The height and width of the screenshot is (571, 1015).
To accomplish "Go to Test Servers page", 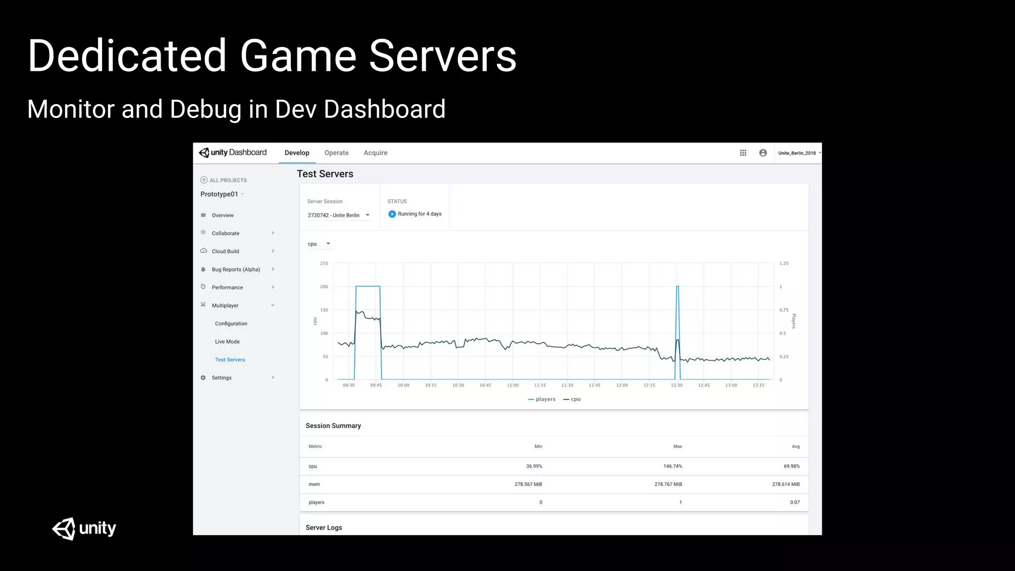I will pyautogui.click(x=230, y=360).
